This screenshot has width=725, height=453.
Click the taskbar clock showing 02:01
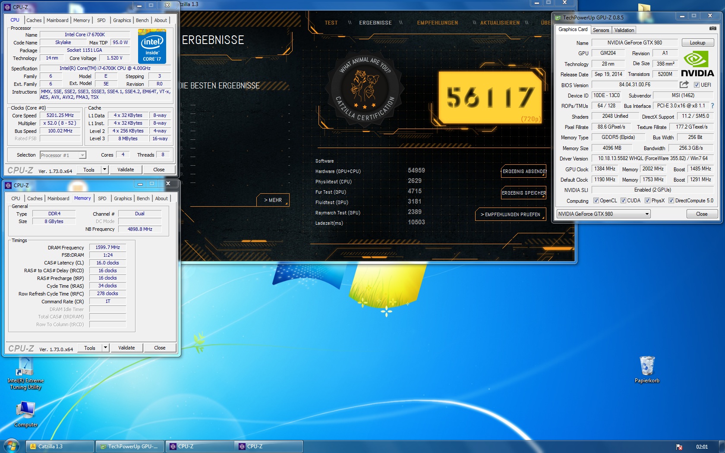click(x=702, y=447)
